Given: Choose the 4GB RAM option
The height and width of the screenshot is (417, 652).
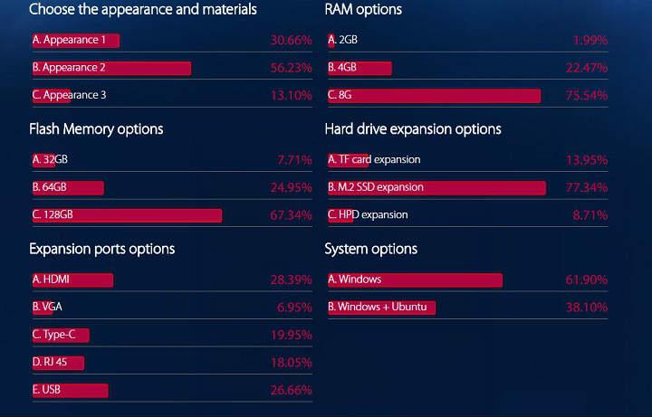Looking at the screenshot, I should [x=359, y=68].
